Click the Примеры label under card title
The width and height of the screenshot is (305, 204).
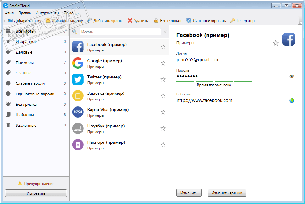(x=185, y=43)
